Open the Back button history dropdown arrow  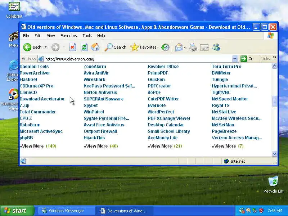tap(46, 47)
